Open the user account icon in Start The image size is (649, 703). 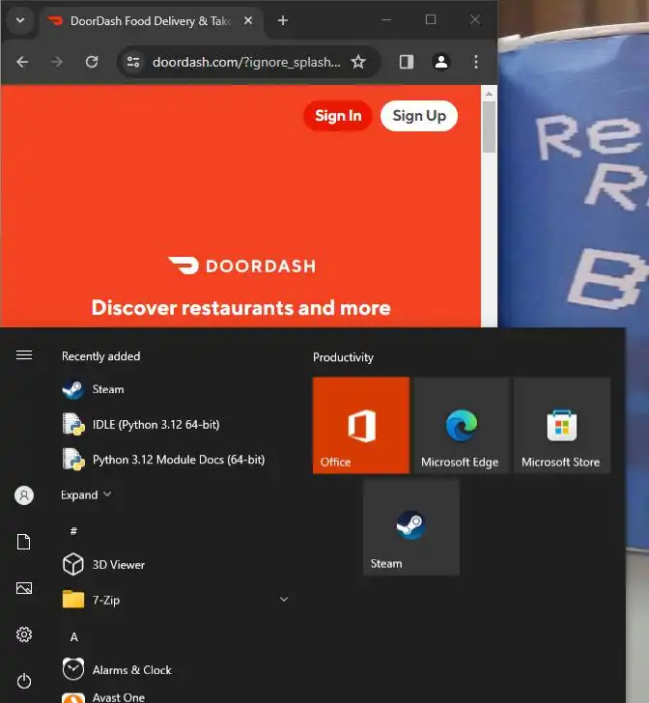click(x=24, y=495)
